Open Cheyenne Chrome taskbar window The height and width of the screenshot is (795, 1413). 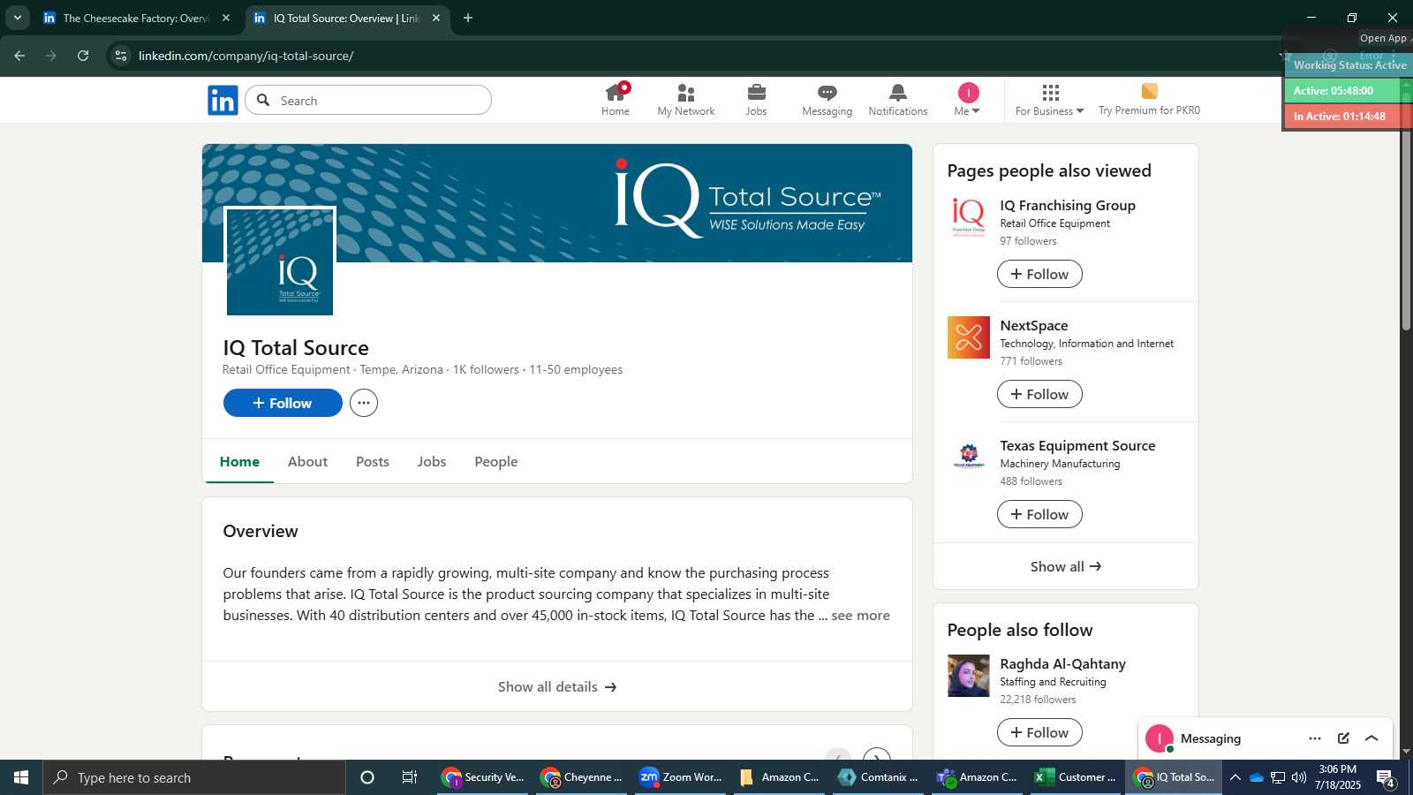582,777
